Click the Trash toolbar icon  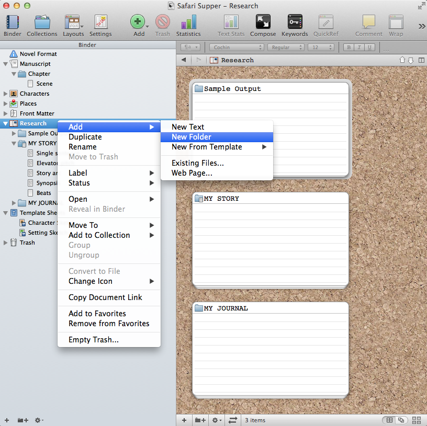pos(163,22)
